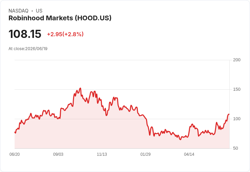Click the 50 y-axis price label
This screenshot has width=250, height=172.
pos(235,148)
